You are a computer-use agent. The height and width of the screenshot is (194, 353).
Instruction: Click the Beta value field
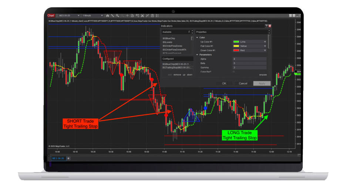(250, 63)
